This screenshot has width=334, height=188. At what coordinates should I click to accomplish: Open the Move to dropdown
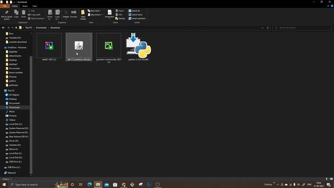(x=50, y=15)
